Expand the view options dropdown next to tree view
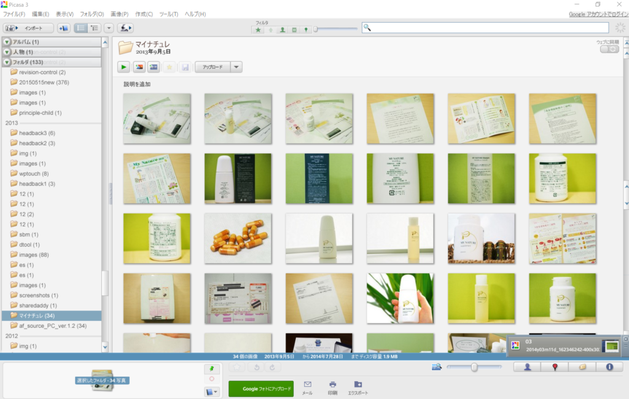This screenshot has width=629, height=399. 109,28
